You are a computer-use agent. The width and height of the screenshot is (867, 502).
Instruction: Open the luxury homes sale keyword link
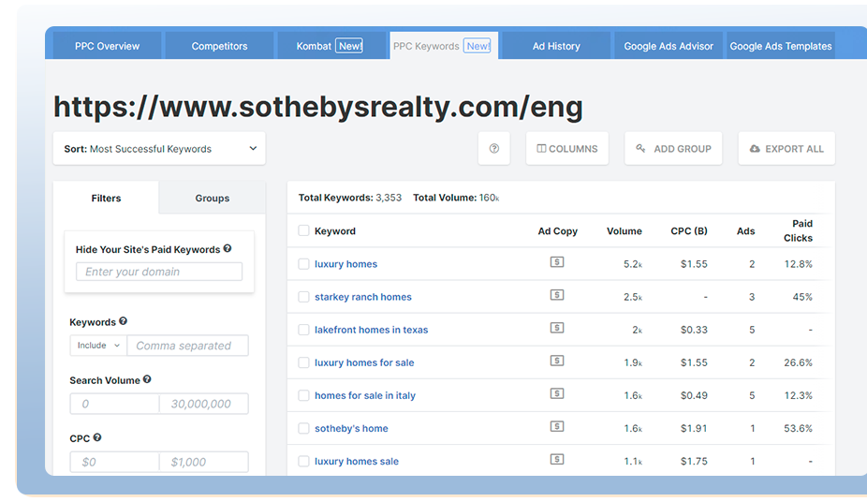pos(357,461)
